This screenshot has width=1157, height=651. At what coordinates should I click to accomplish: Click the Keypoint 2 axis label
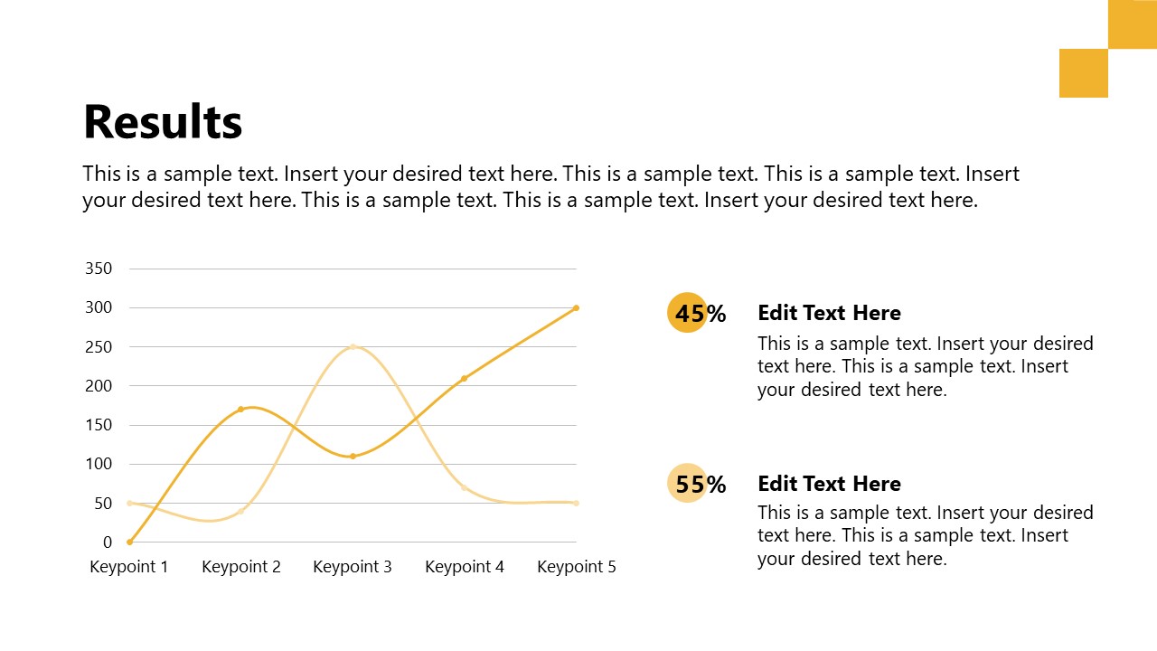click(241, 567)
